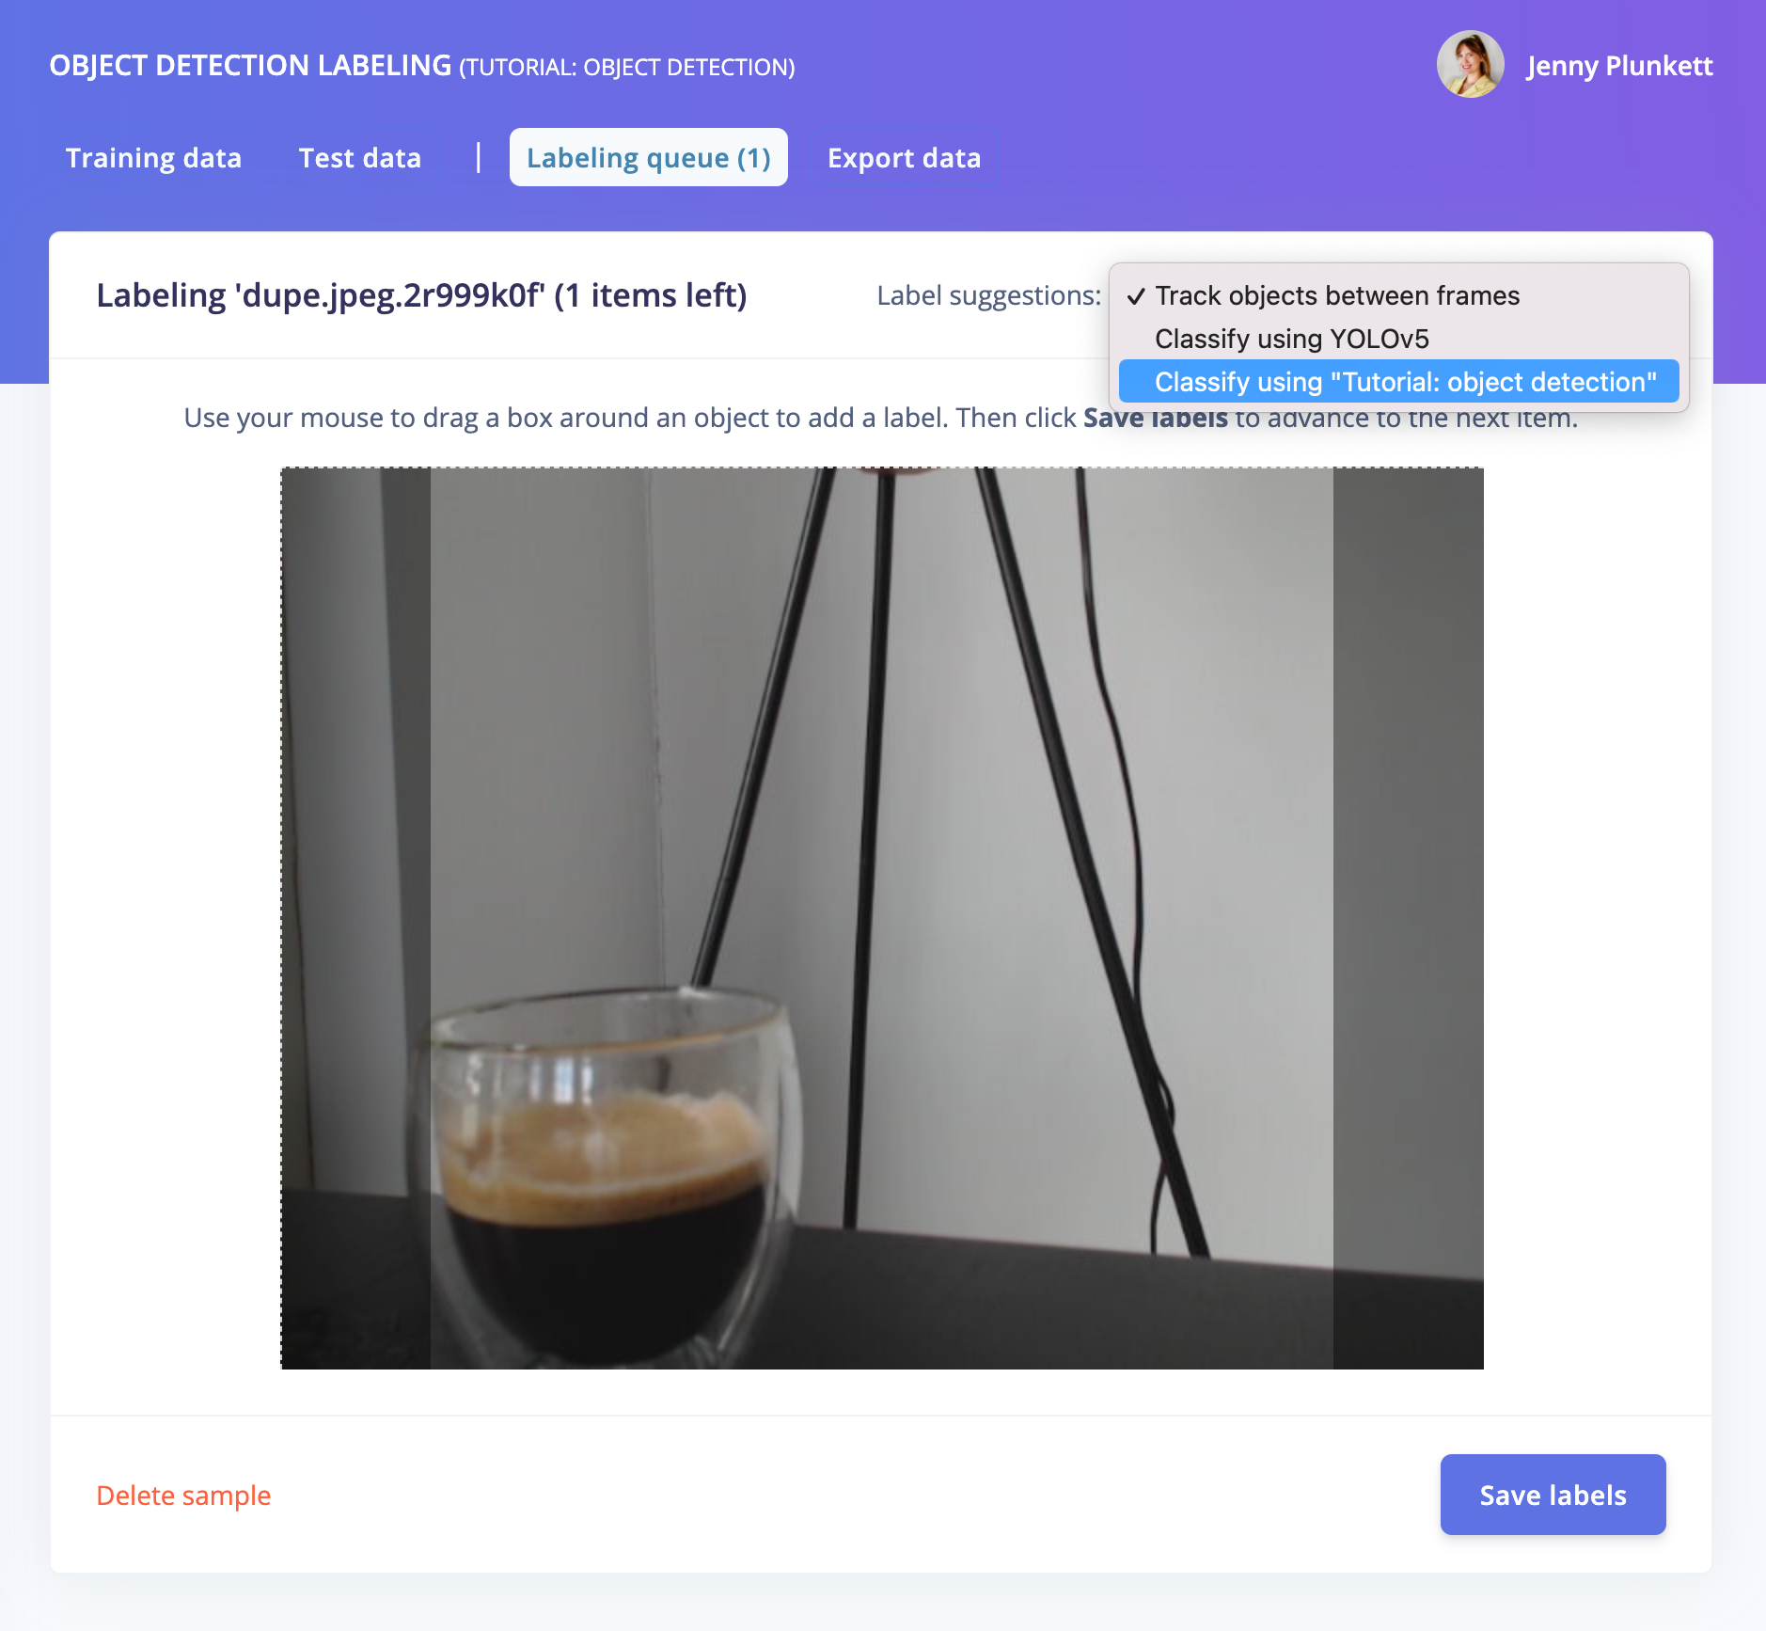Click the Labeling 'dupe.jpeg.2r999k0f' heading
1766x1631 pixels.
(x=421, y=295)
